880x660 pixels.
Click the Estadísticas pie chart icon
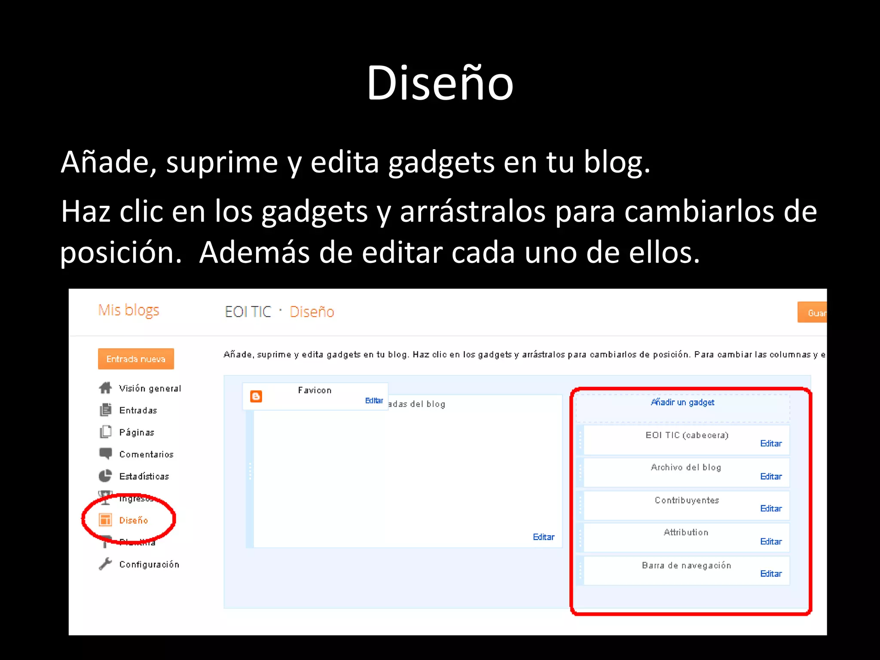click(105, 476)
